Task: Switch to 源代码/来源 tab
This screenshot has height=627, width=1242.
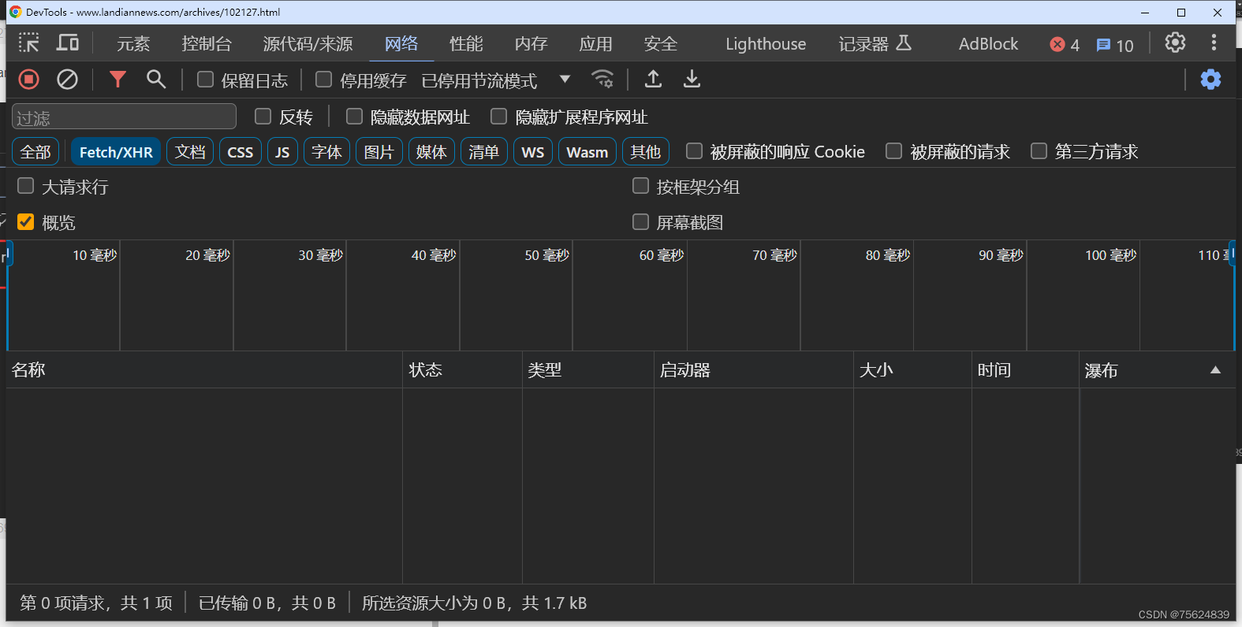Action: click(x=308, y=44)
